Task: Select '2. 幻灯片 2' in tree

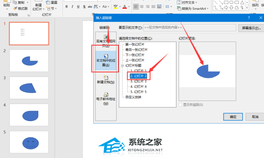Action: tap(139, 76)
